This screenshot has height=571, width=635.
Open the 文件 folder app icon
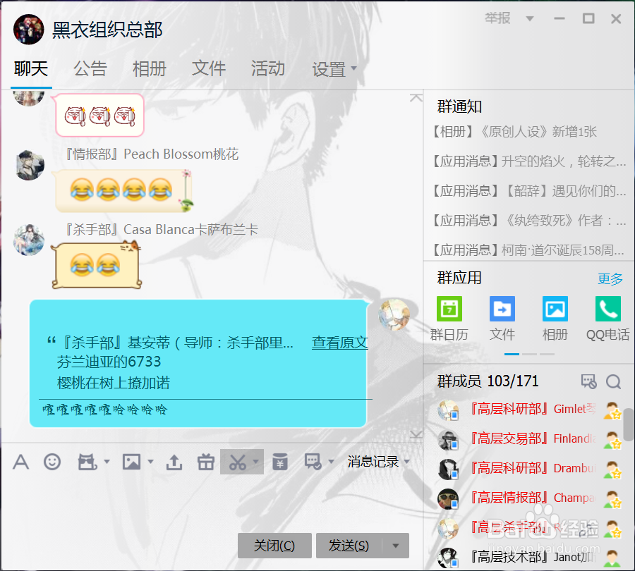point(502,309)
